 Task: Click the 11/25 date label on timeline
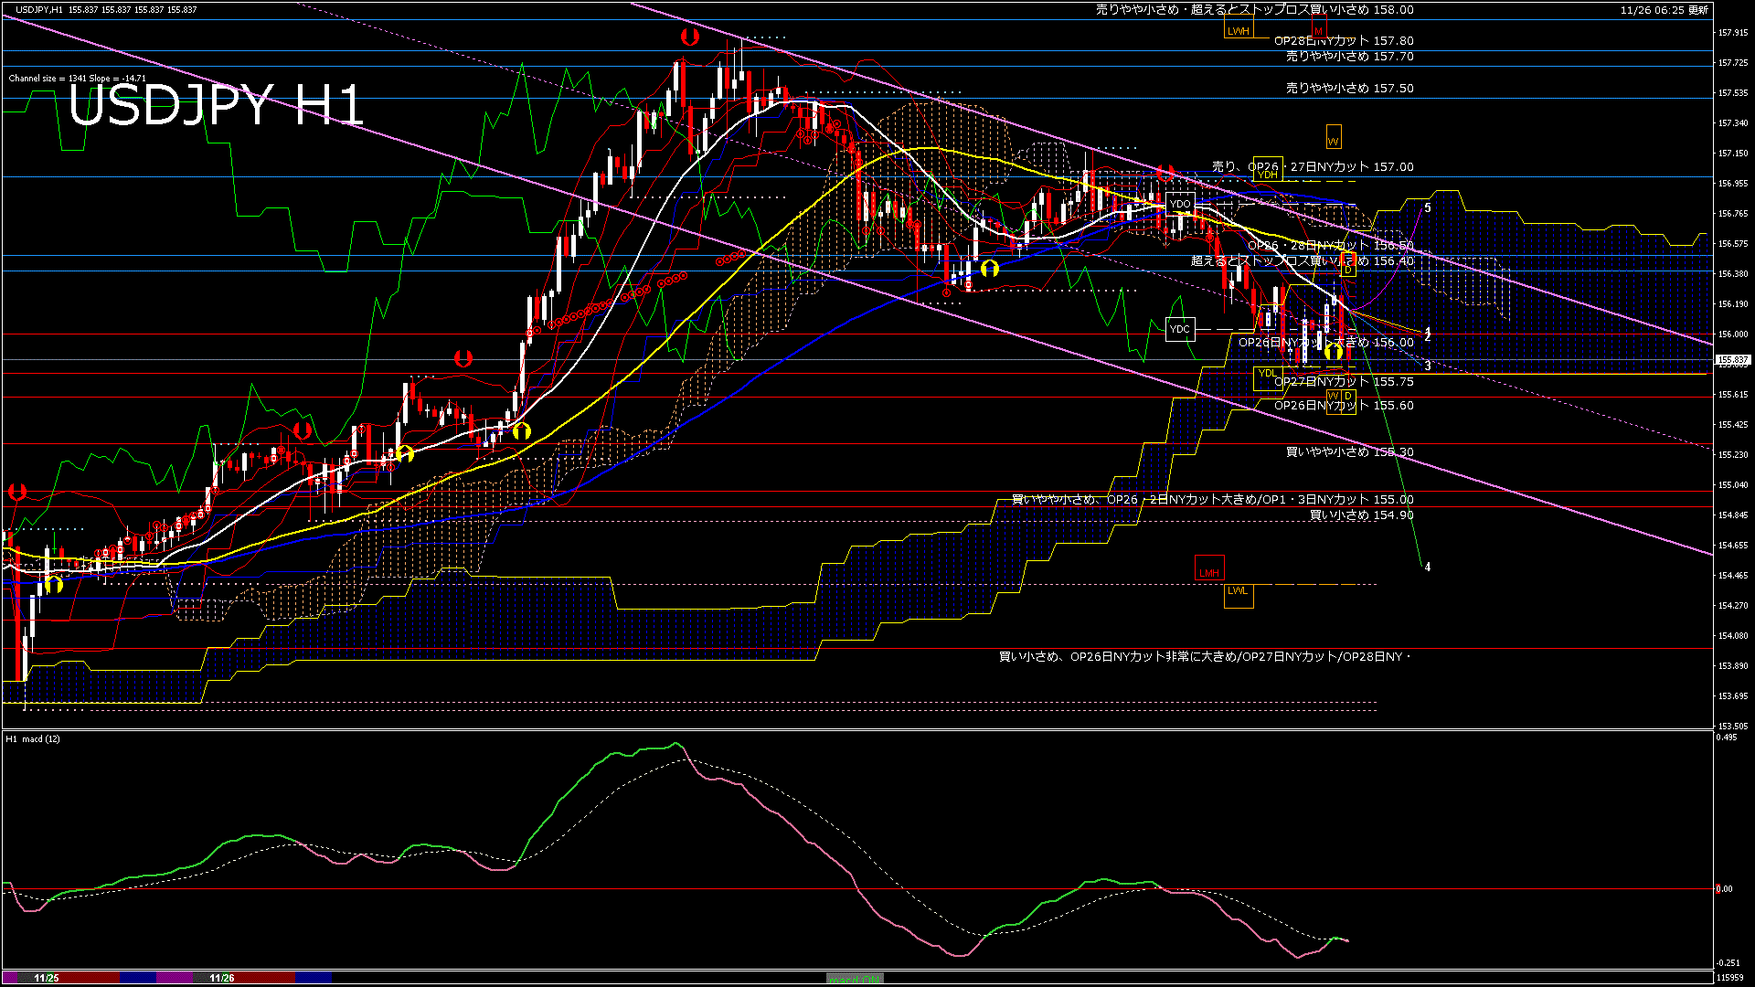[46, 978]
